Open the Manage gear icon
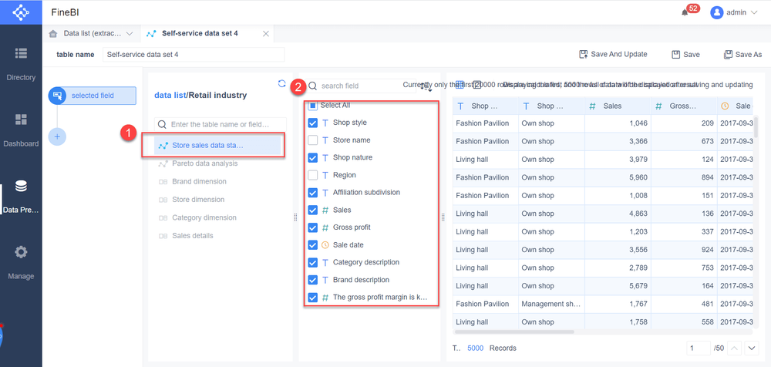The width and height of the screenshot is (771, 367). click(x=21, y=253)
